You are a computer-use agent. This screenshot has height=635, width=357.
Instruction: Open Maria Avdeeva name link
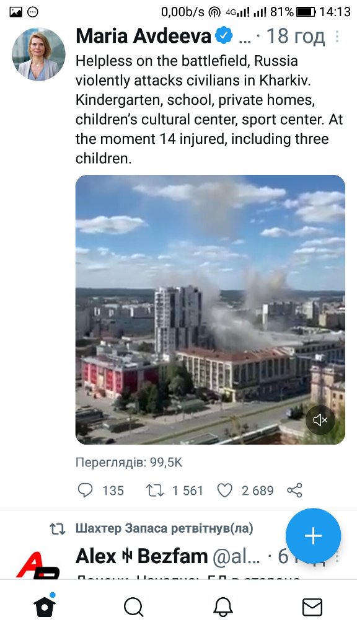(x=143, y=36)
